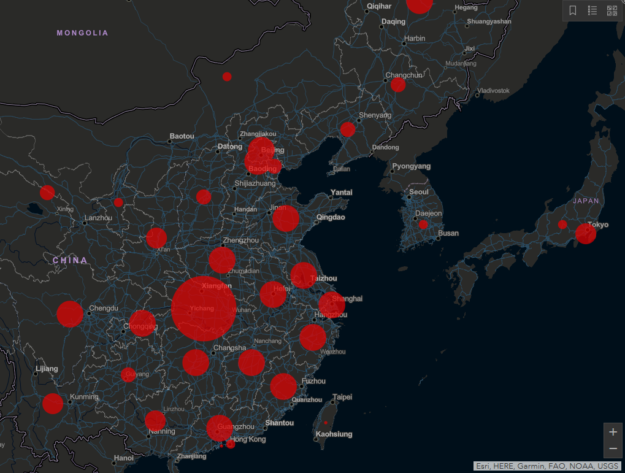The image size is (625, 473).
Task: Click the red circle over Guangzhou
Action: click(219, 428)
